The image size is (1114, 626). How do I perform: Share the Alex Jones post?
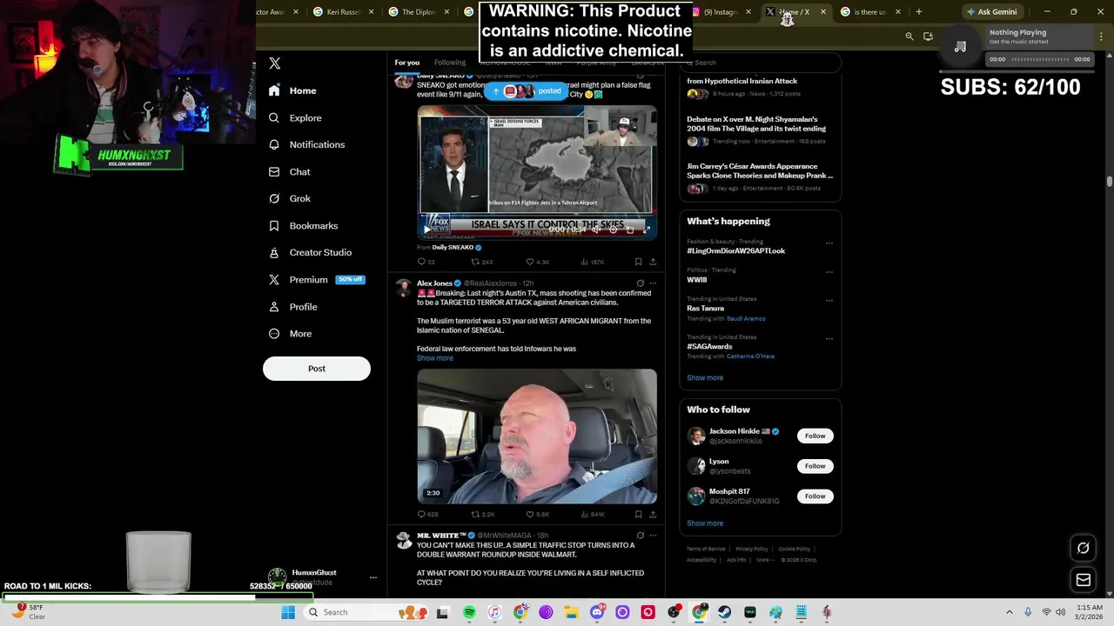653,515
